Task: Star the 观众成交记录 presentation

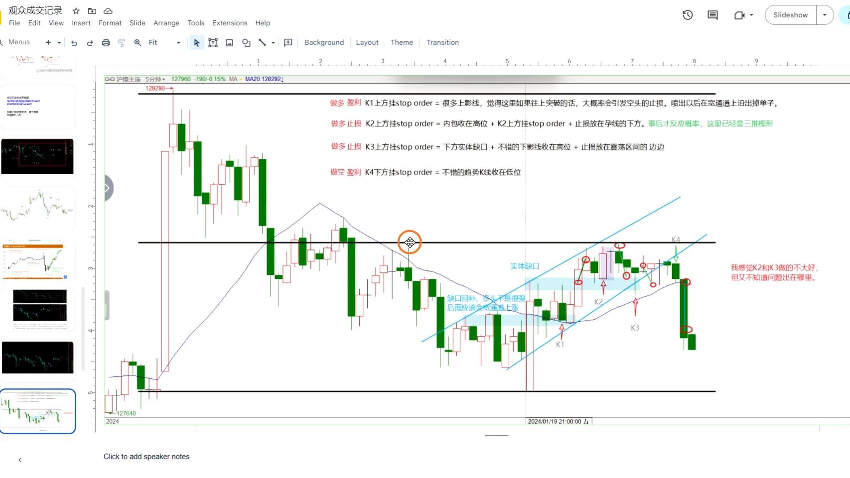Action: 76,10
